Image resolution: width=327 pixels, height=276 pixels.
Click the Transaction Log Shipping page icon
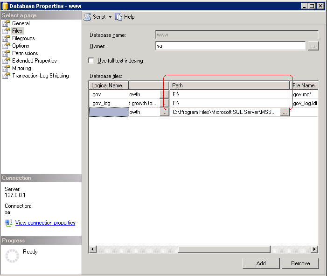coord(6,76)
